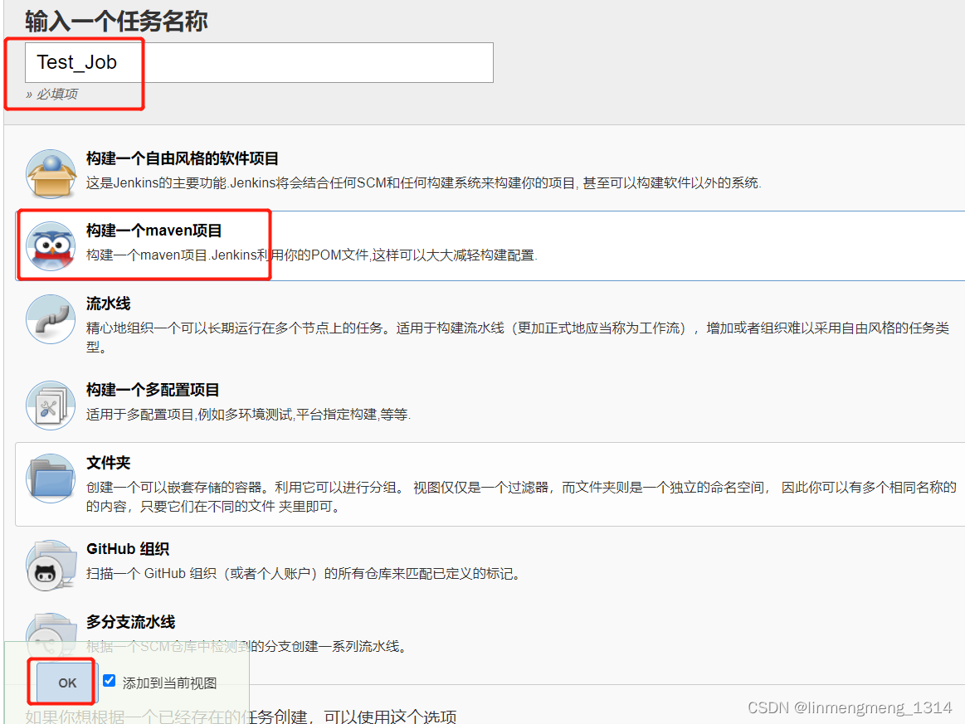
Task: Click the 输入一个任务名称 heading
Action: coord(116,22)
